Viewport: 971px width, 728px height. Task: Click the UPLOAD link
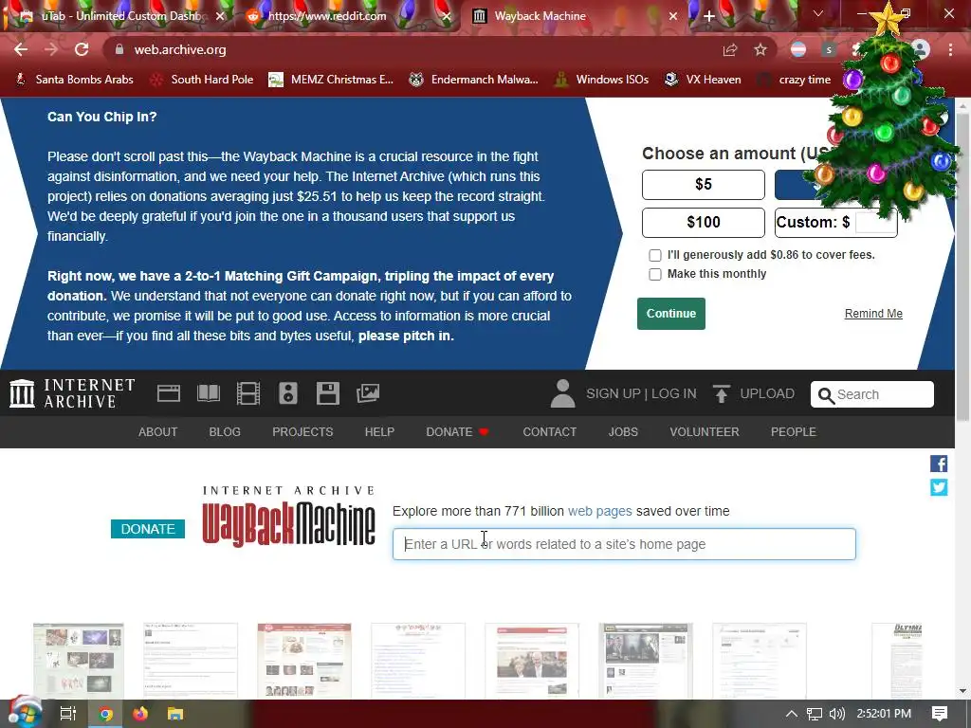[766, 393]
